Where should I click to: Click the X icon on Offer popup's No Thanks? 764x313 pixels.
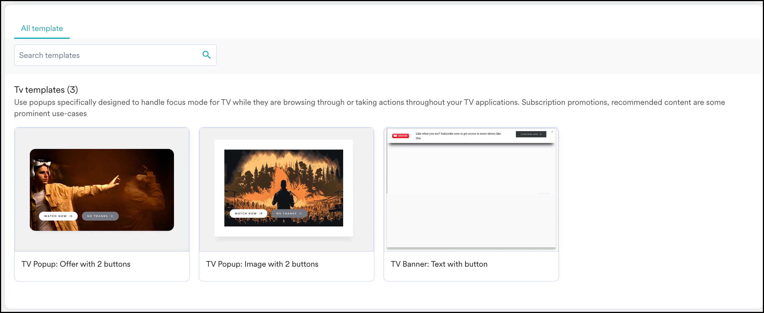112,216
